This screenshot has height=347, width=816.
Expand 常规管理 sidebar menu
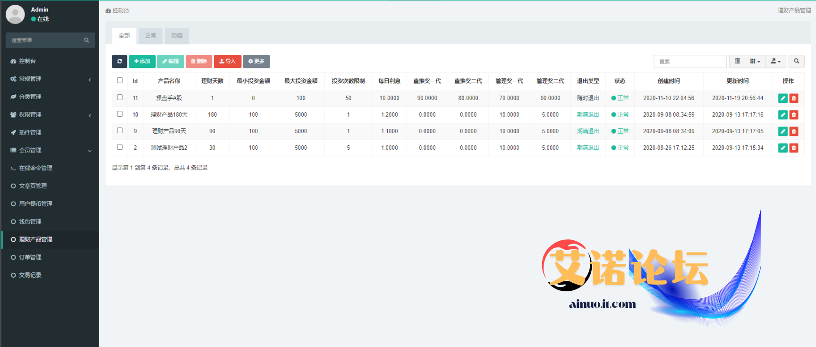point(50,79)
